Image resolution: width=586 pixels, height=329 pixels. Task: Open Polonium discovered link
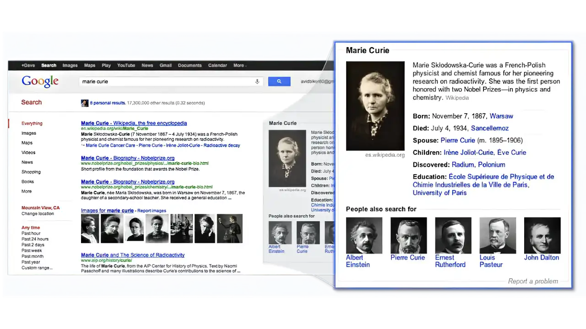(x=492, y=164)
